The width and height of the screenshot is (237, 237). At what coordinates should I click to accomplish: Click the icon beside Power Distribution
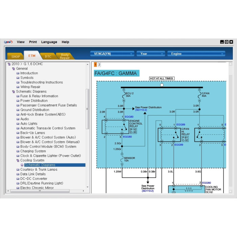point(18,101)
